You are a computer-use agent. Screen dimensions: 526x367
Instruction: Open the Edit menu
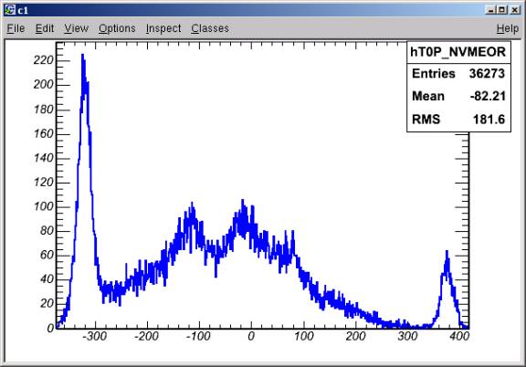click(45, 28)
